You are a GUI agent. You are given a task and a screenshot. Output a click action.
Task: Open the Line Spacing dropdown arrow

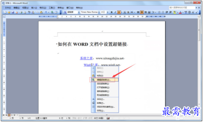(x=156, y=12)
